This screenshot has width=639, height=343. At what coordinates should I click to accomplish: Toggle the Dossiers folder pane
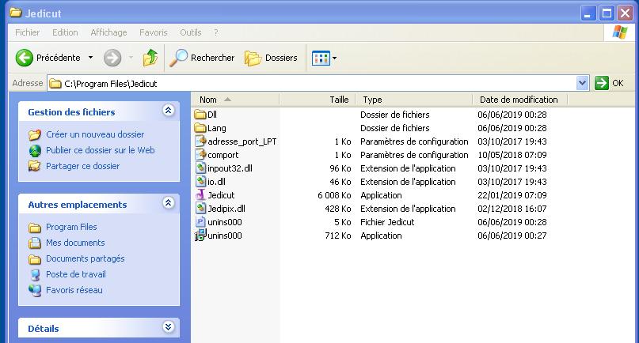pyautogui.click(x=272, y=58)
